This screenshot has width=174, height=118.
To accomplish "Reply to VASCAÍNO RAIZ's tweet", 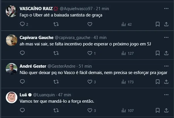I will tap(23, 25).
